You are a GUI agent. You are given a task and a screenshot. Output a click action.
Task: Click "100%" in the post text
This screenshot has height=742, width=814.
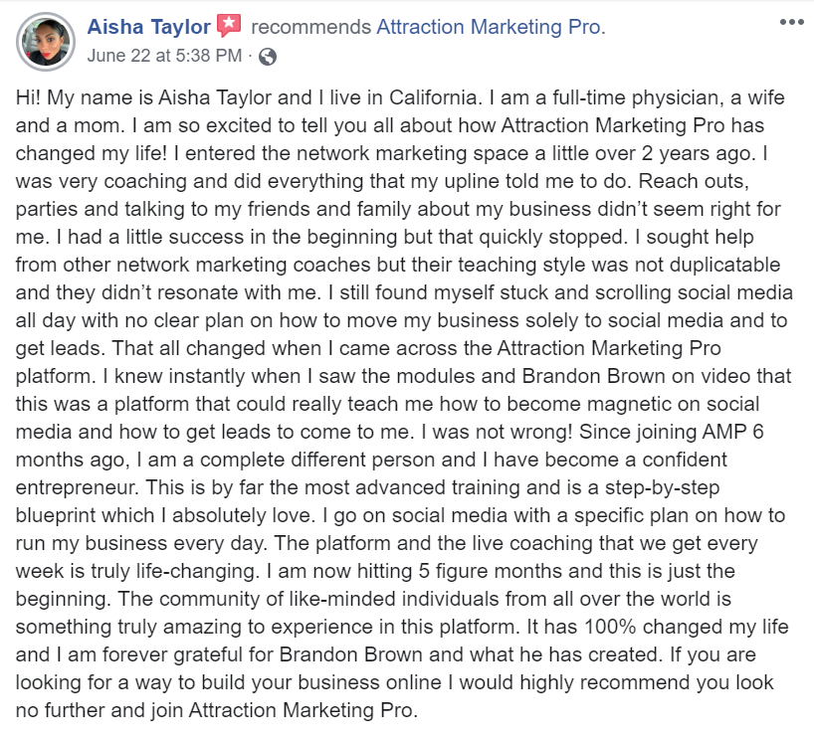(610, 627)
